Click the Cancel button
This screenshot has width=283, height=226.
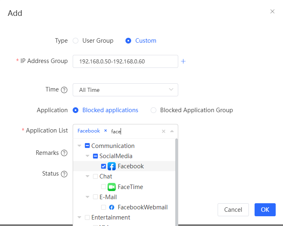coord(233,210)
